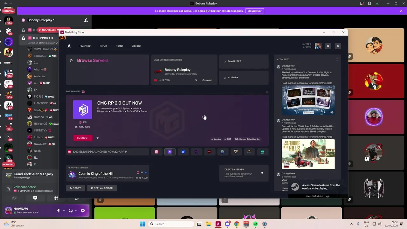Viewport: 407px width, 229px height.
Task: Change Top Servers UK flag region
Action: tap(84, 92)
